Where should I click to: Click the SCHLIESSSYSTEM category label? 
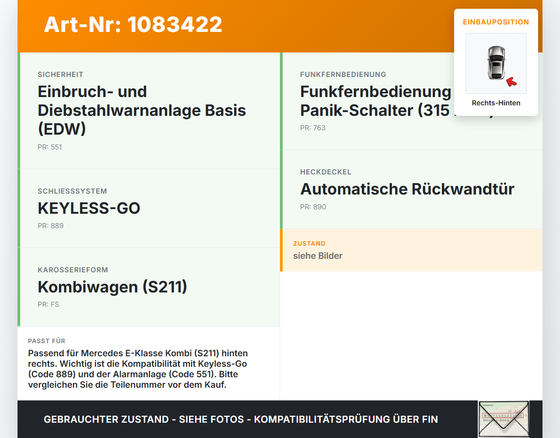[72, 191]
